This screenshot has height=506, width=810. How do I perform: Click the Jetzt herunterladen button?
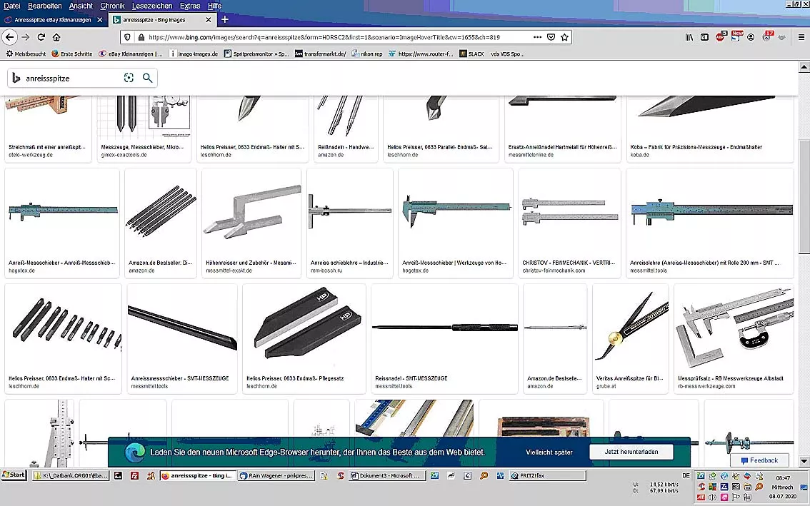(x=631, y=452)
